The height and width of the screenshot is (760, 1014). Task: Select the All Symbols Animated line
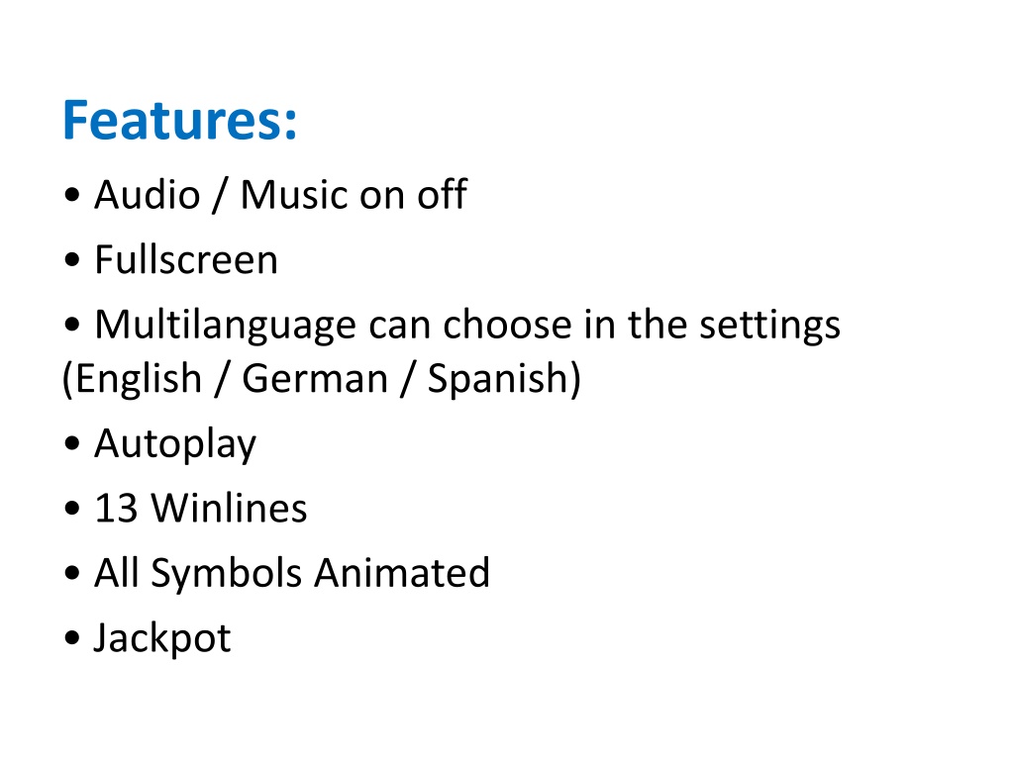292,574
